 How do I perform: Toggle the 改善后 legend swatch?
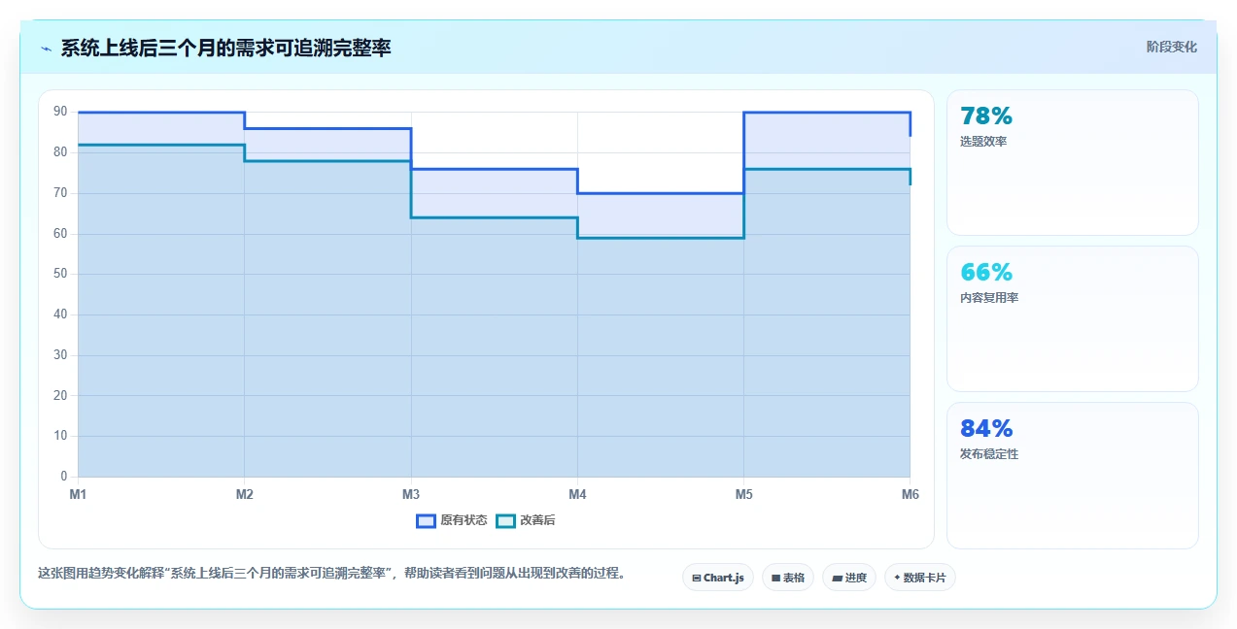tap(505, 520)
